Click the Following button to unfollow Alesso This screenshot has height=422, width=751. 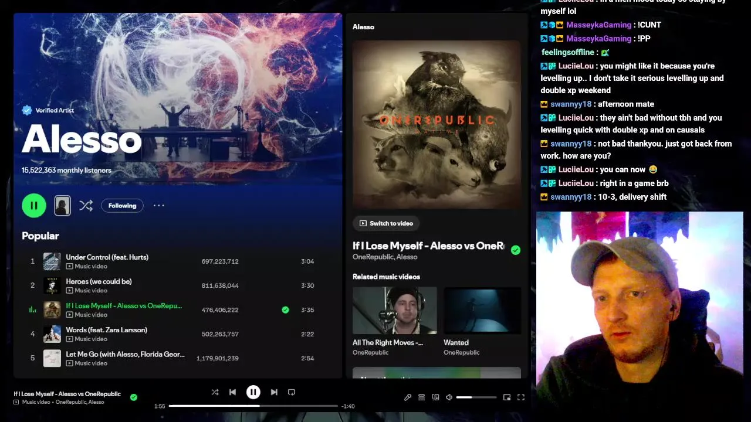(x=122, y=206)
